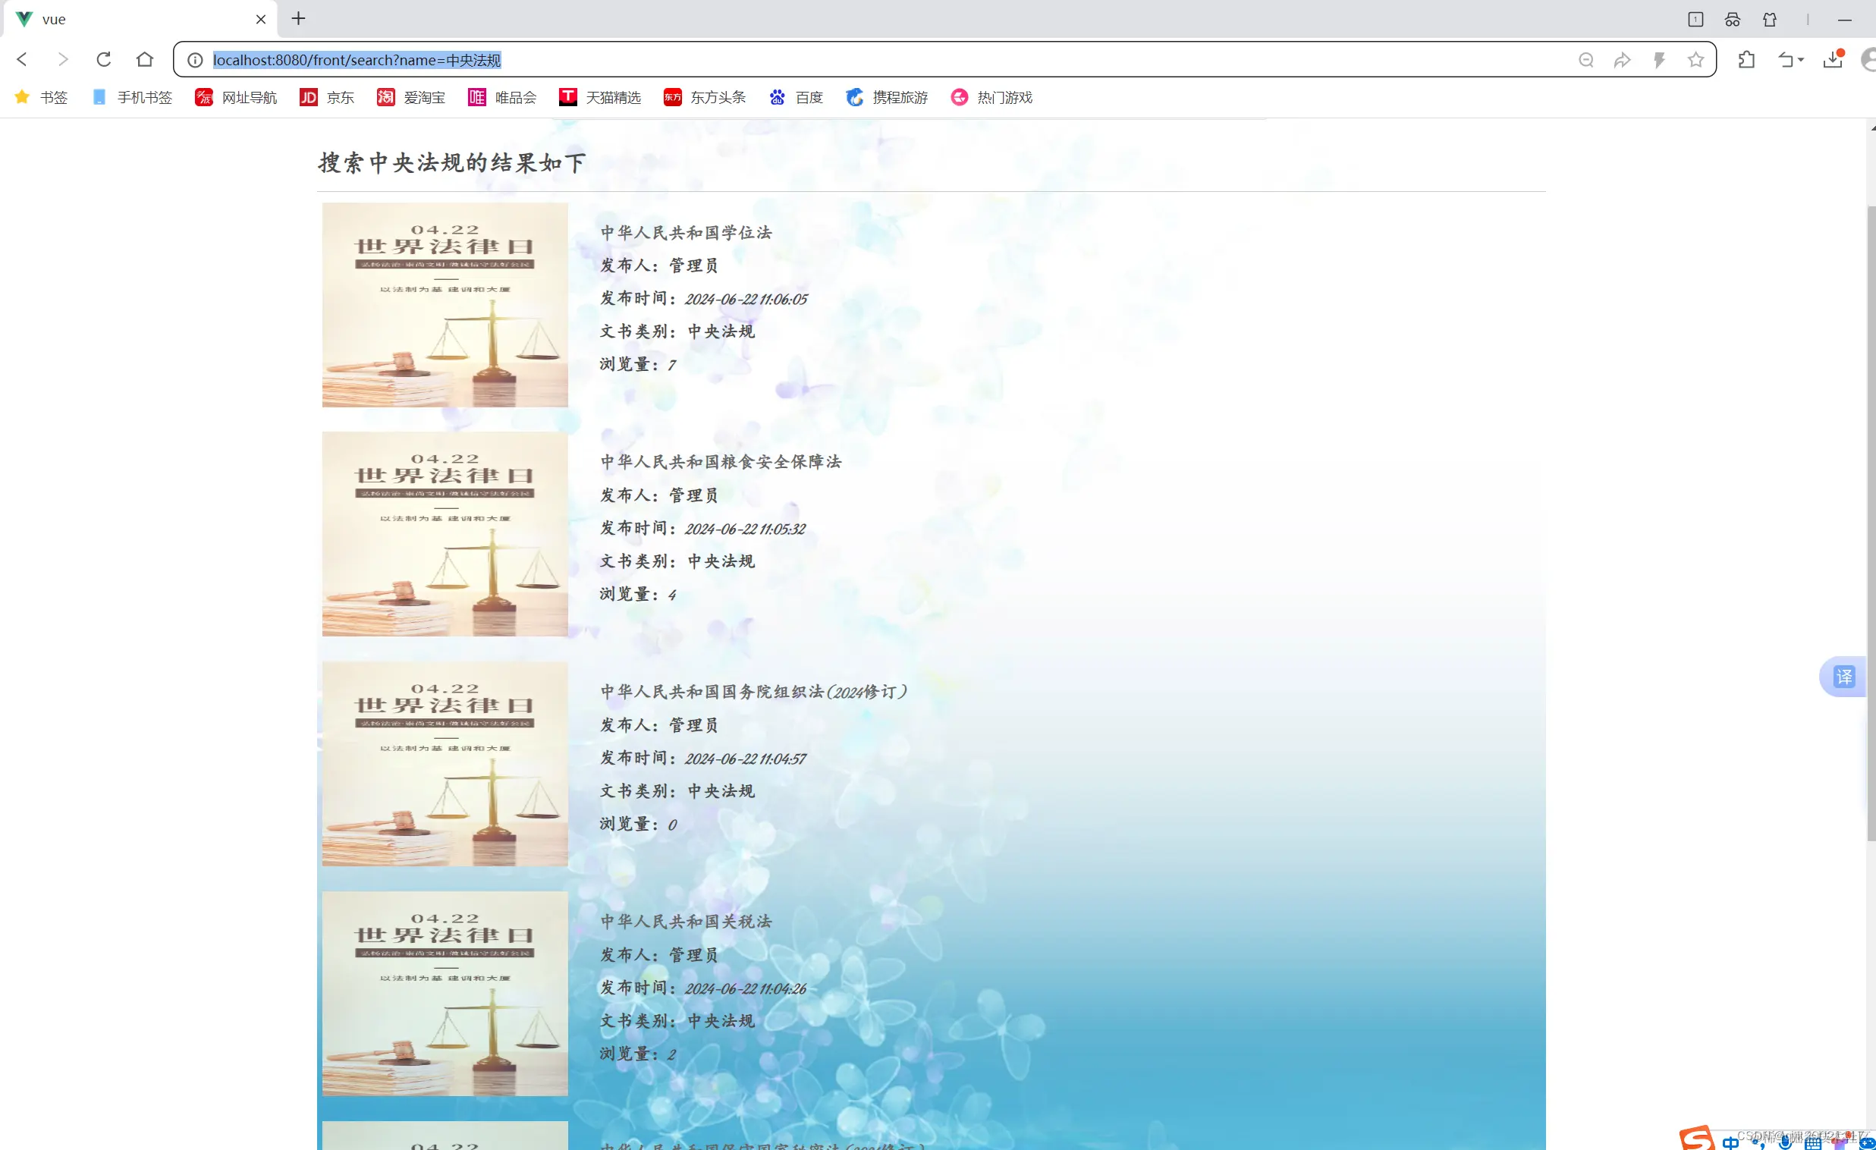The height and width of the screenshot is (1150, 1876).
Task: Click thumbnail image of 关税法 result
Action: pyautogui.click(x=445, y=994)
